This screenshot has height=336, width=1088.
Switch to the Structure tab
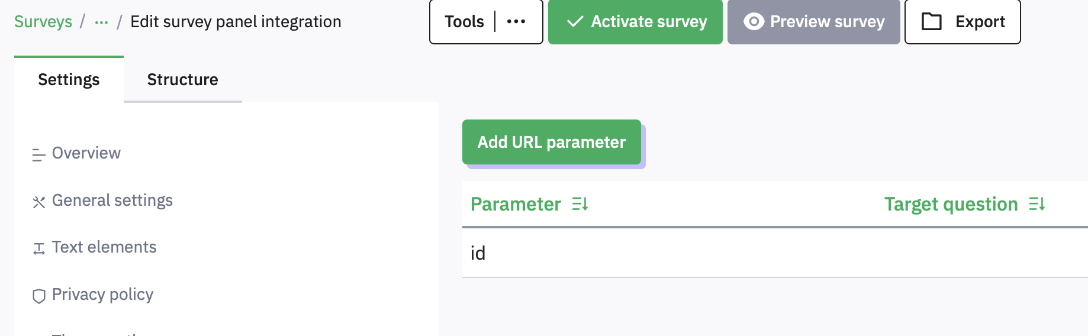pyautogui.click(x=182, y=80)
